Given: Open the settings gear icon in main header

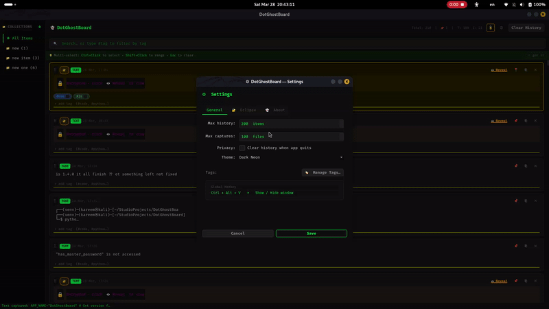Looking at the screenshot, I should coord(502,27).
